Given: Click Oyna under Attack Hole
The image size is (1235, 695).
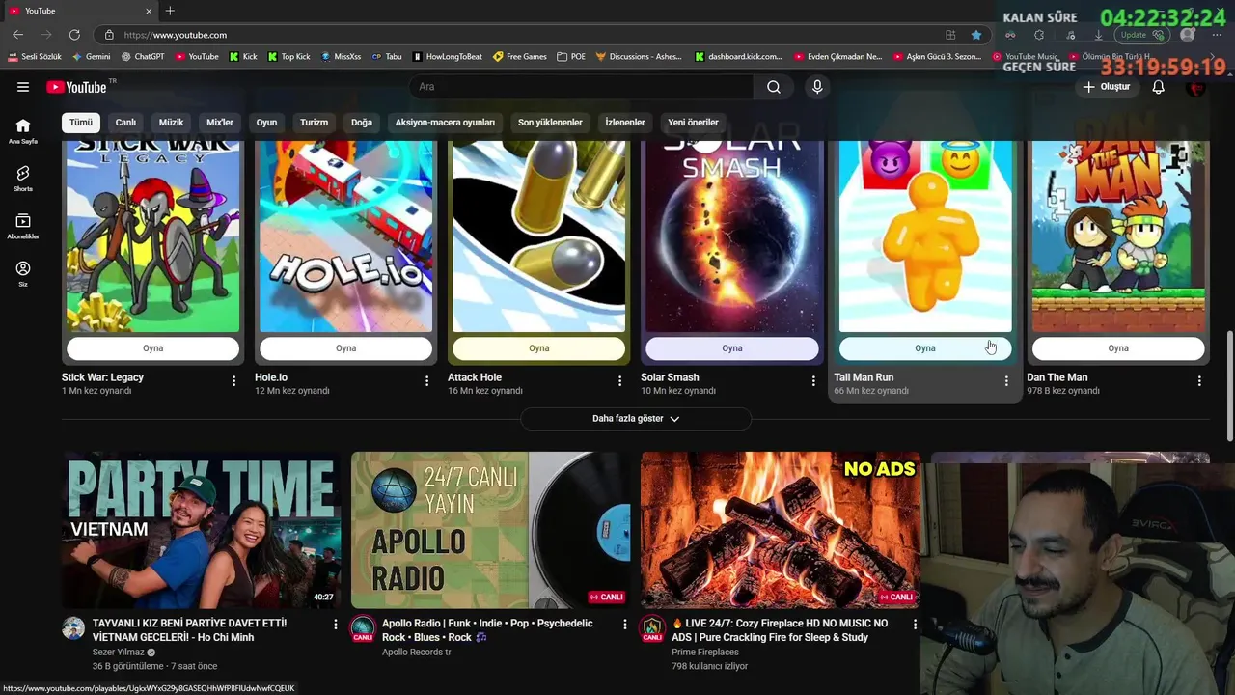Looking at the screenshot, I should click(x=538, y=348).
